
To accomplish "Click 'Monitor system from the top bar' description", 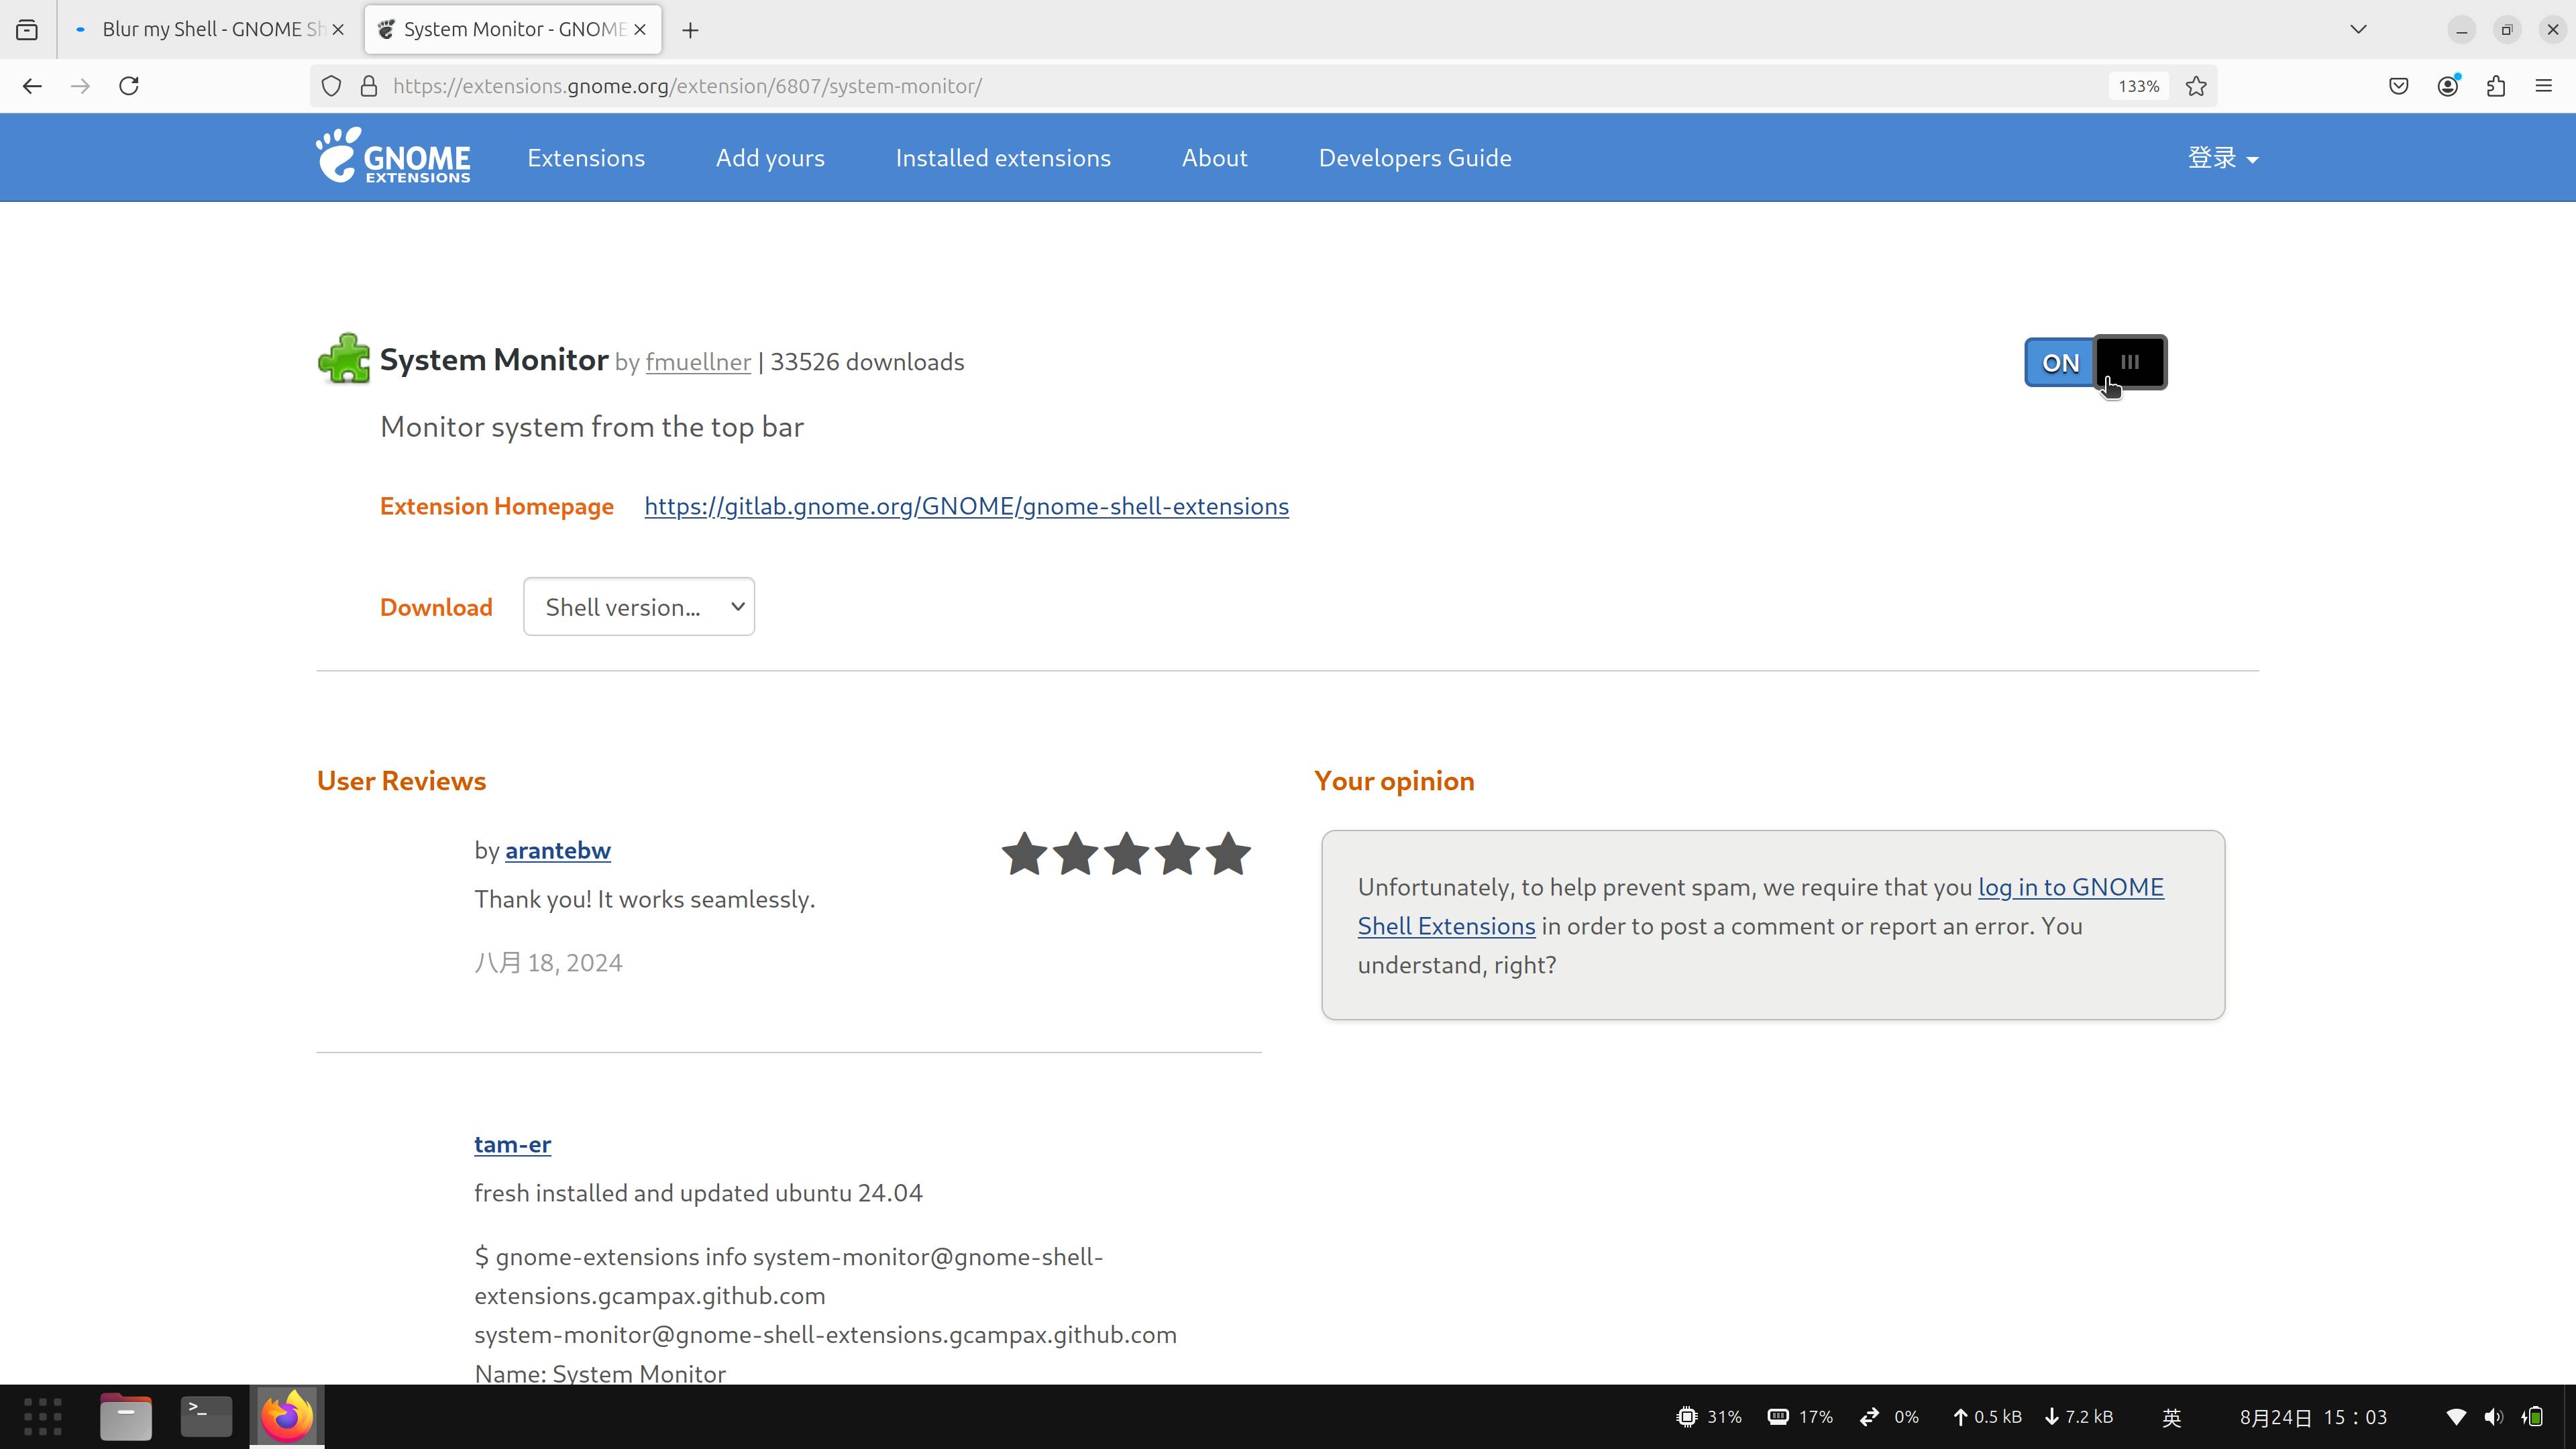I will (592, 427).
